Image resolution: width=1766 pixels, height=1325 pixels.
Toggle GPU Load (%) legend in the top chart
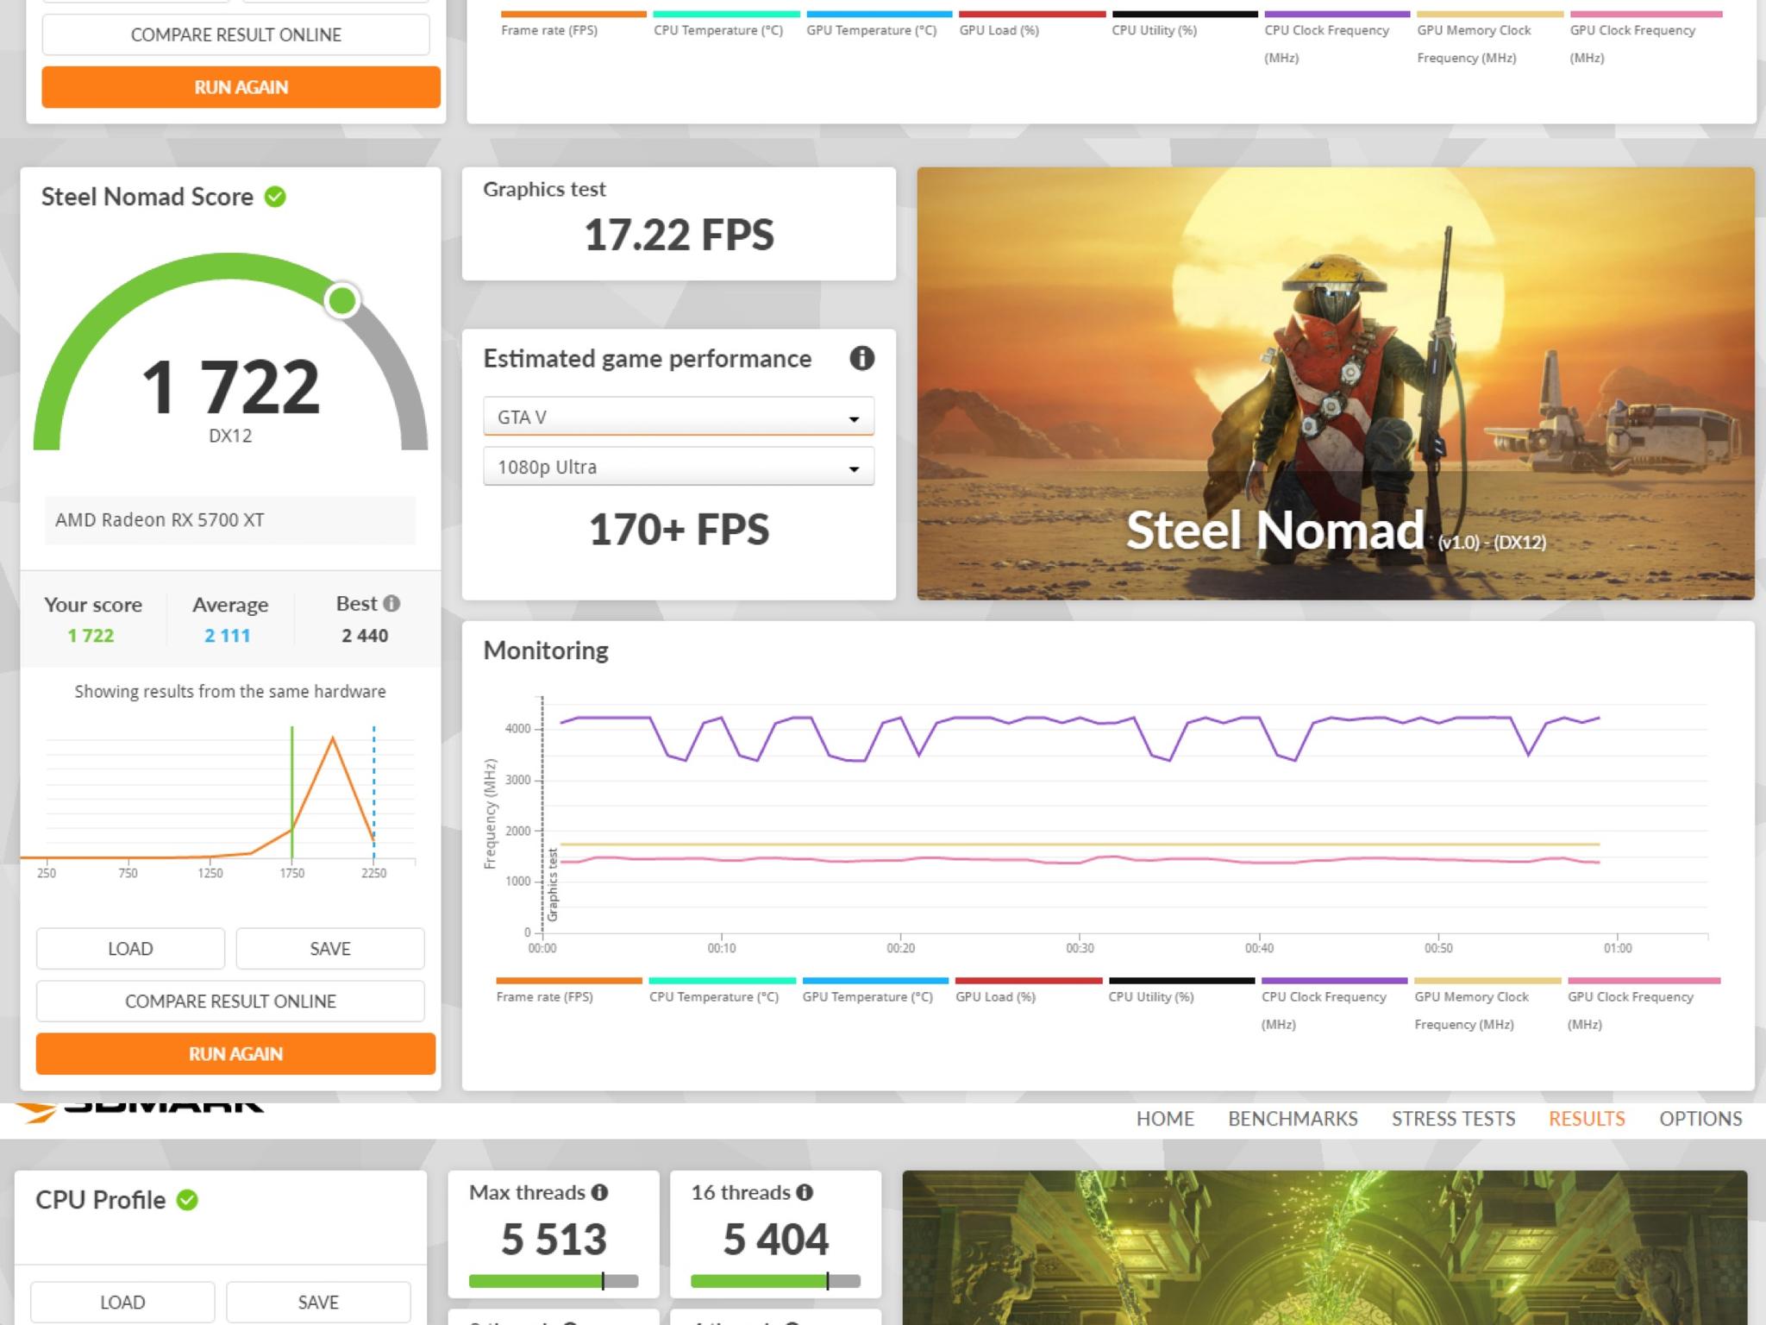point(1032,26)
